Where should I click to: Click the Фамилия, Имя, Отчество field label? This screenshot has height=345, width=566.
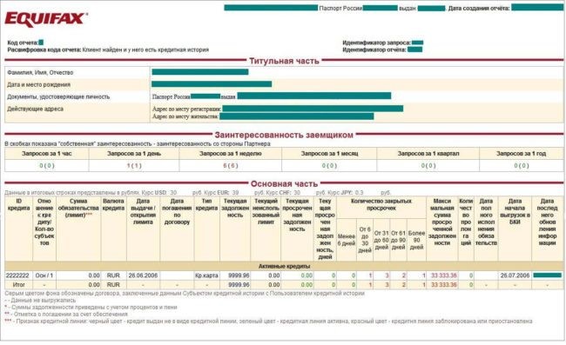[x=40, y=72]
